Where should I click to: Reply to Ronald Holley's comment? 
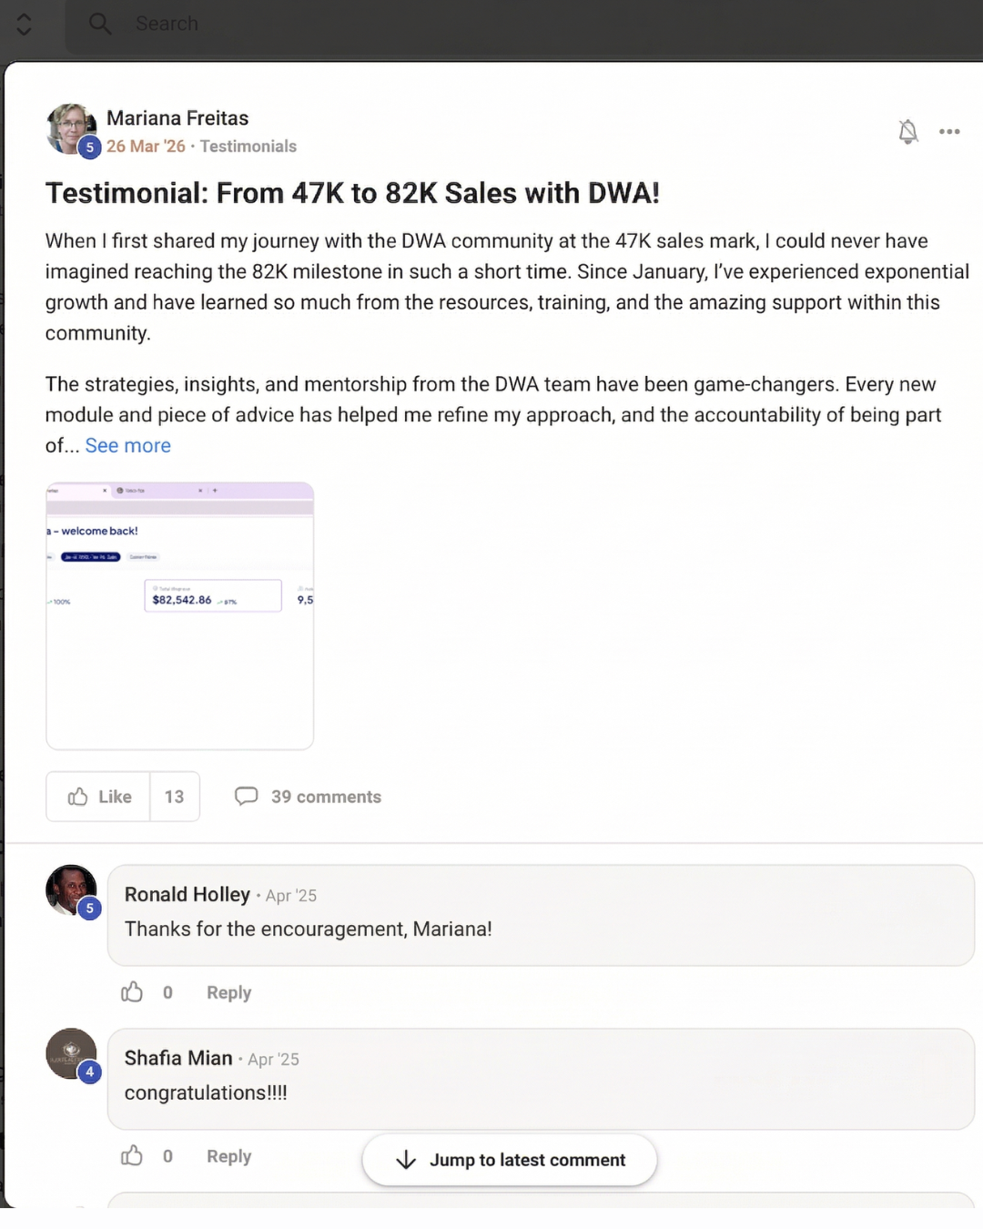click(x=228, y=992)
